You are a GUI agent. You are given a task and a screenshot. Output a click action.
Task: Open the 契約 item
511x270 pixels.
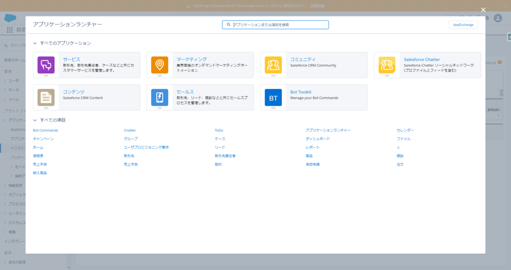(219, 164)
